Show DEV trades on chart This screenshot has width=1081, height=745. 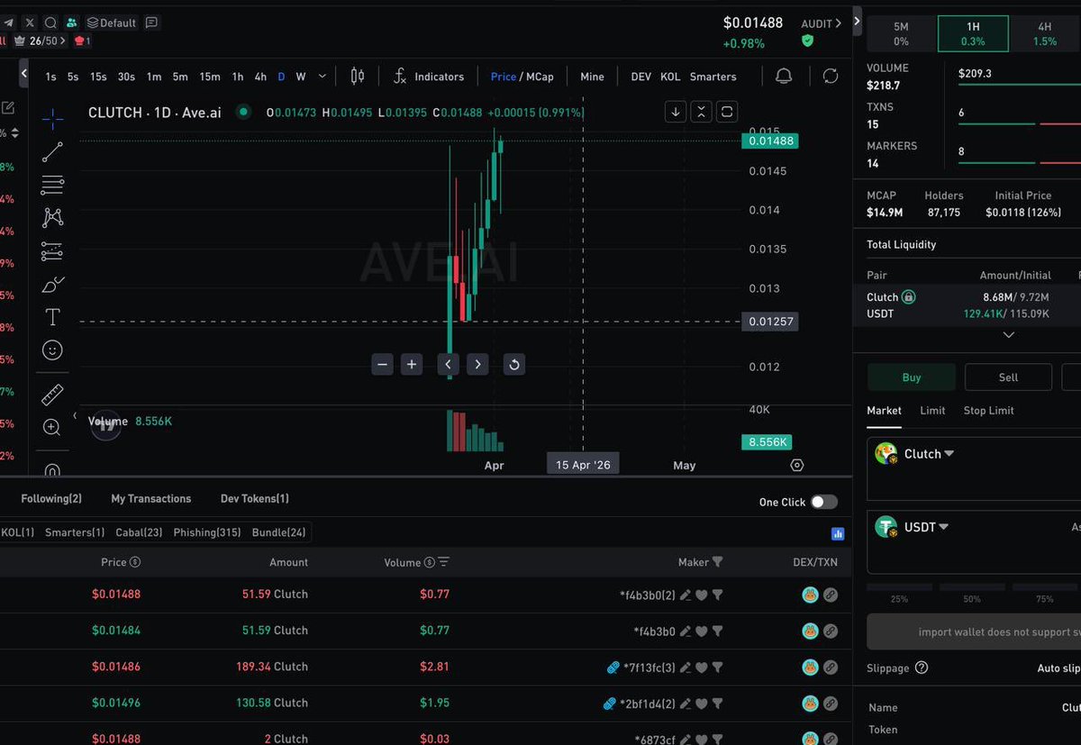[640, 77]
